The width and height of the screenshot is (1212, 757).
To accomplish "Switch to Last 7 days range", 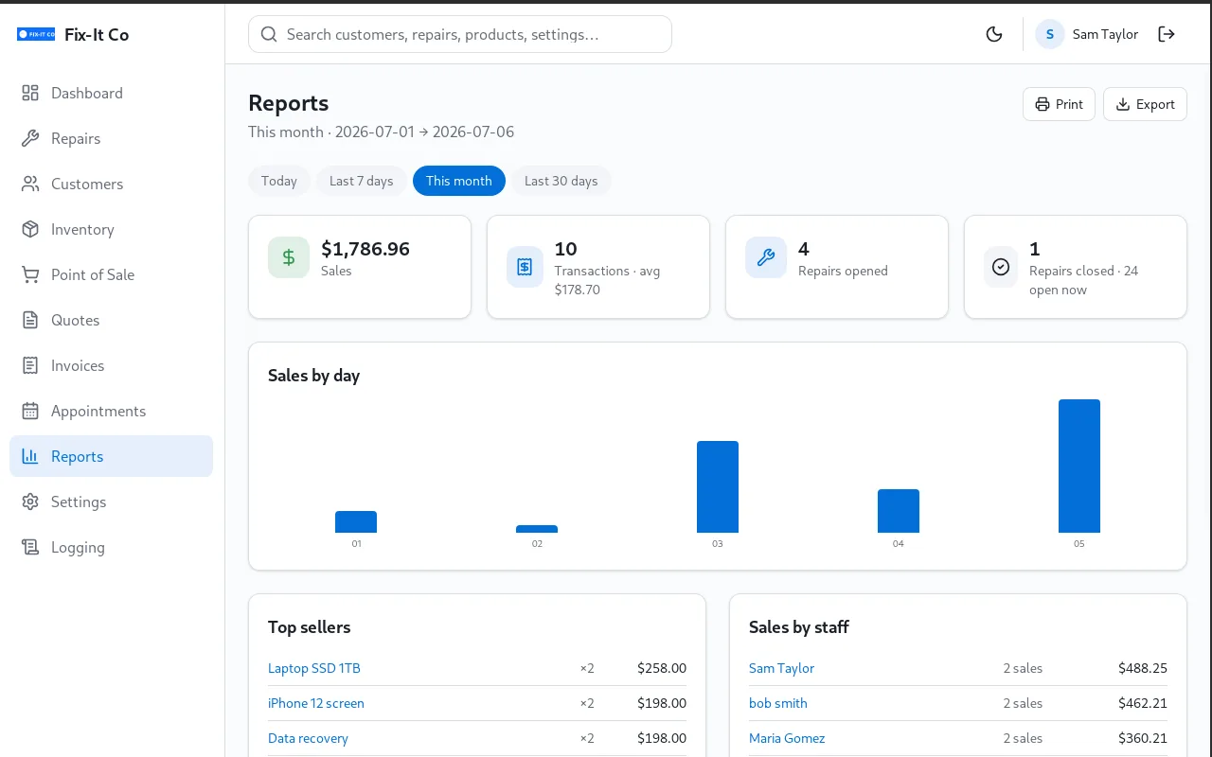I will (x=361, y=181).
